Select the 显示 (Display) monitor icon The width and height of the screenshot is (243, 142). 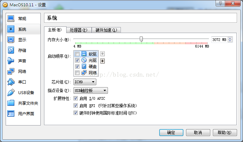11,40
